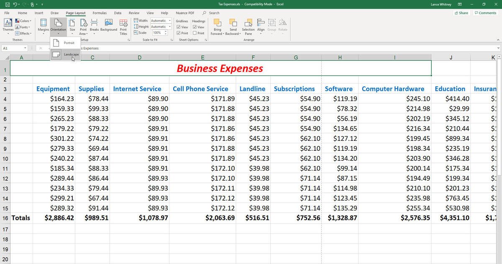Click Bring Forward in Arrange group
Image resolution: width=502 pixels, height=264 pixels.
217,26
